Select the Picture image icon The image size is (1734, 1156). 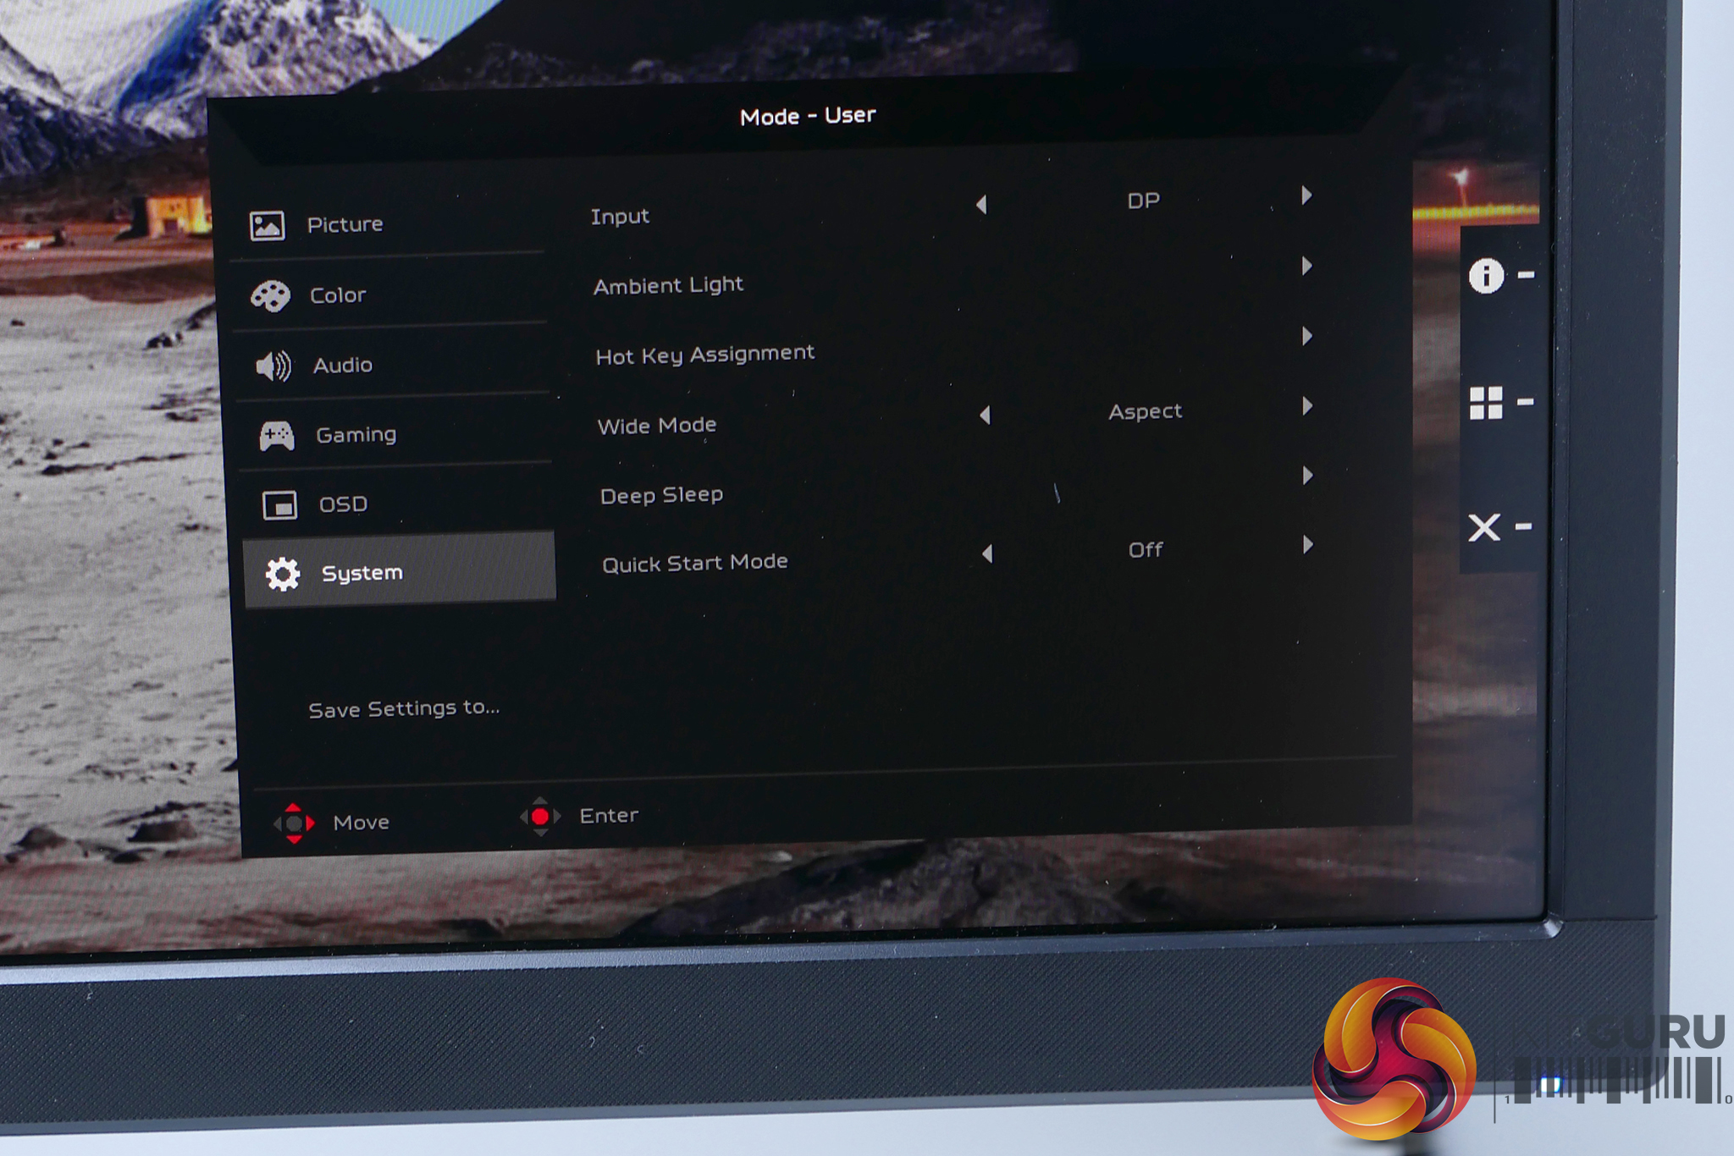[267, 226]
